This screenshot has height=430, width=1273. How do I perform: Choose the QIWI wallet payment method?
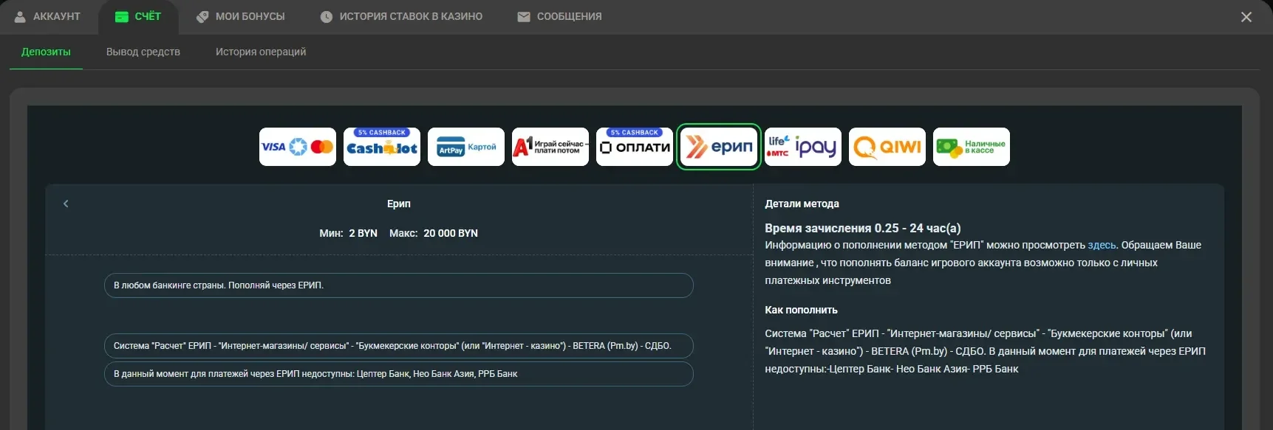887,147
